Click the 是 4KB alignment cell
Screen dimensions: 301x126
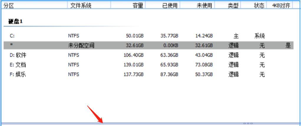(288, 45)
